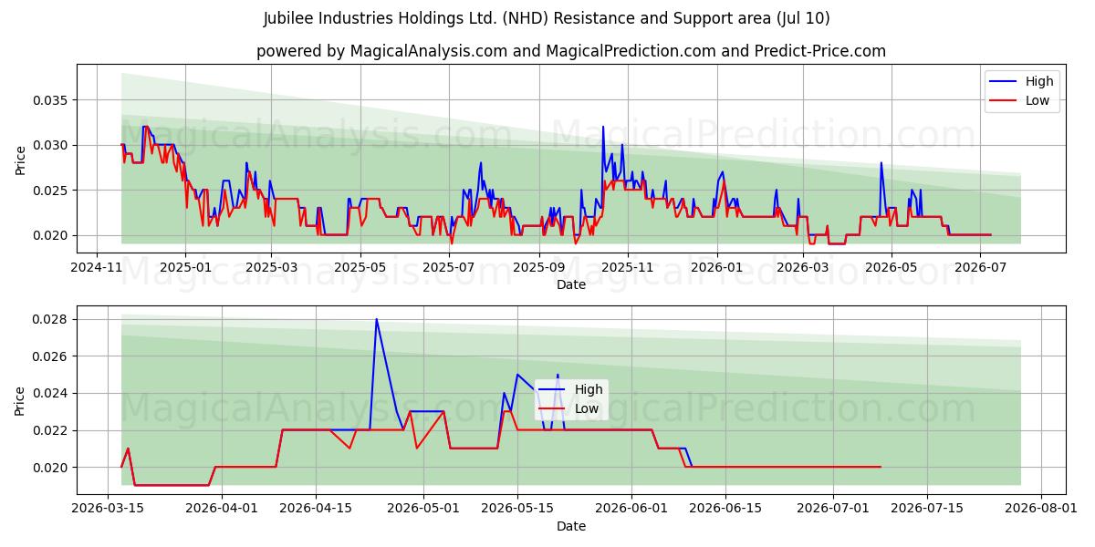Select the 'Low' entry in the lower chart legend
The height and width of the screenshot is (547, 1095).
587,408
